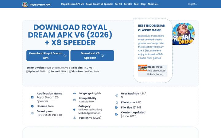Select the For iOS menu item
Image resolution: width=221 pixels, height=138 pixels.
pyautogui.click(x=128, y=4)
